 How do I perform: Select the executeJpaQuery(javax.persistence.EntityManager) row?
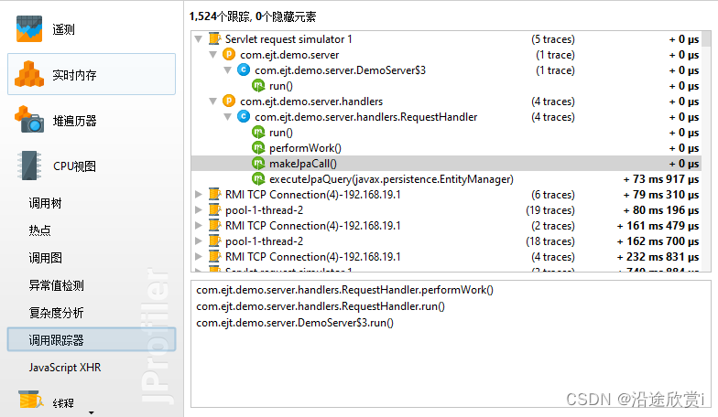(447, 179)
